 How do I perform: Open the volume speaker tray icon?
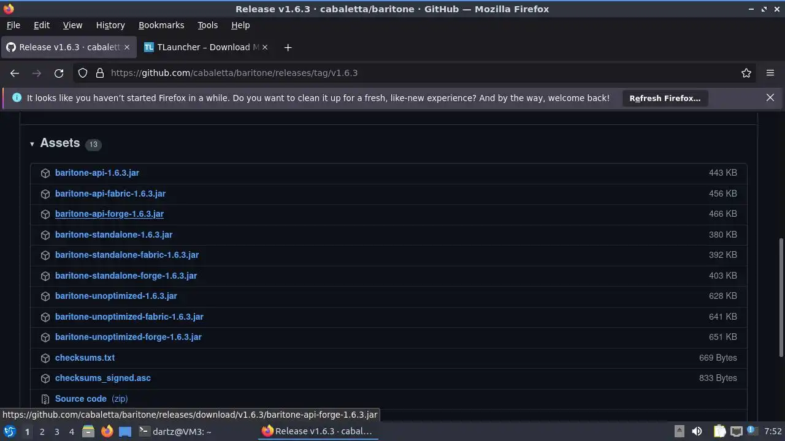(x=697, y=431)
